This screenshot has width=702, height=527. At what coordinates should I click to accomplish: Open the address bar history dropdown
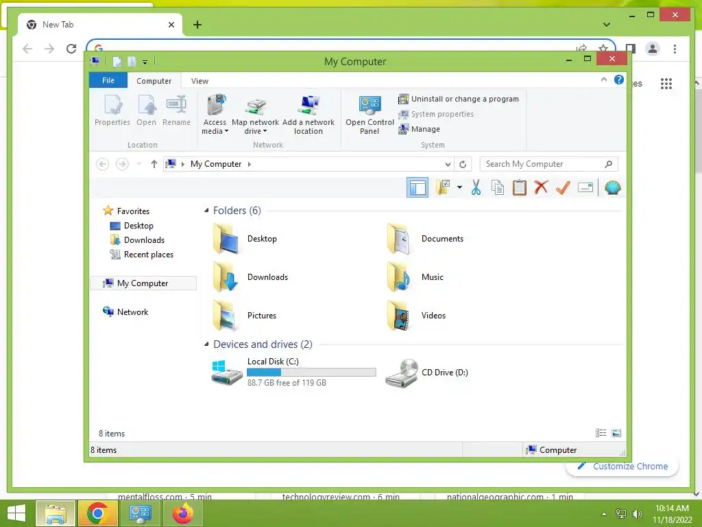pos(448,165)
